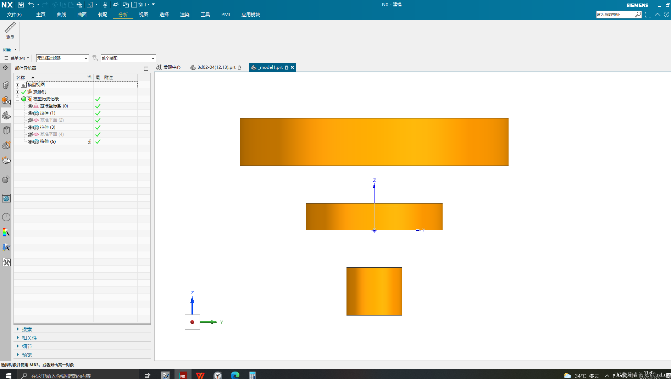Toggle visibility eye of 拉伸 (3)
The image size is (671, 379).
[30, 127]
